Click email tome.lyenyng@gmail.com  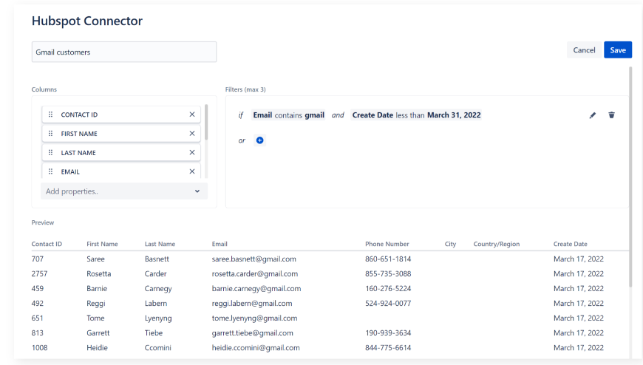click(x=254, y=318)
